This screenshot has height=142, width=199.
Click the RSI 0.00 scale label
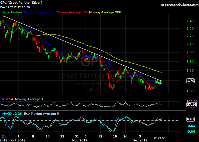click(x=190, y=108)
